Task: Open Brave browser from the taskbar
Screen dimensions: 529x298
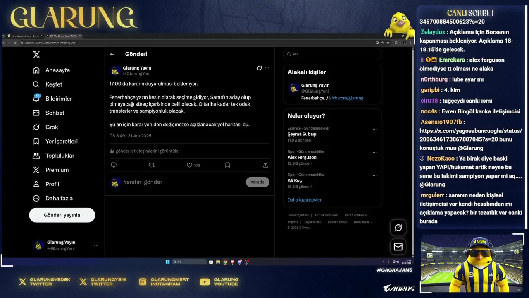Action: point(233,262)
